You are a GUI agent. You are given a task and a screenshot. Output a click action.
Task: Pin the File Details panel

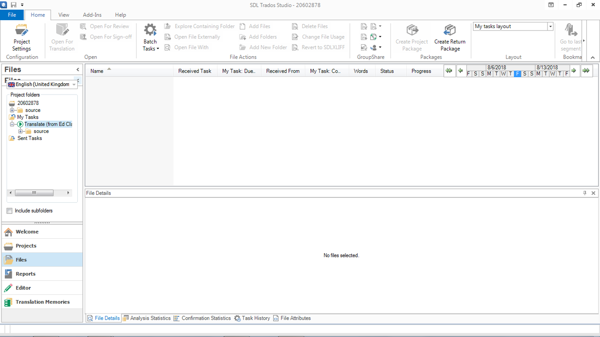[585, 193]
